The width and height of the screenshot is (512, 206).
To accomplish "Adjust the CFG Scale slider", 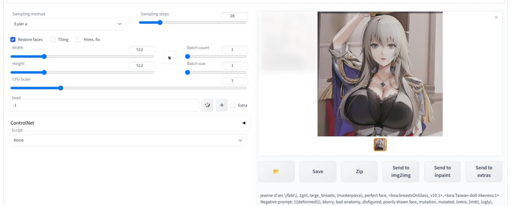I will [x=128, y=88].
